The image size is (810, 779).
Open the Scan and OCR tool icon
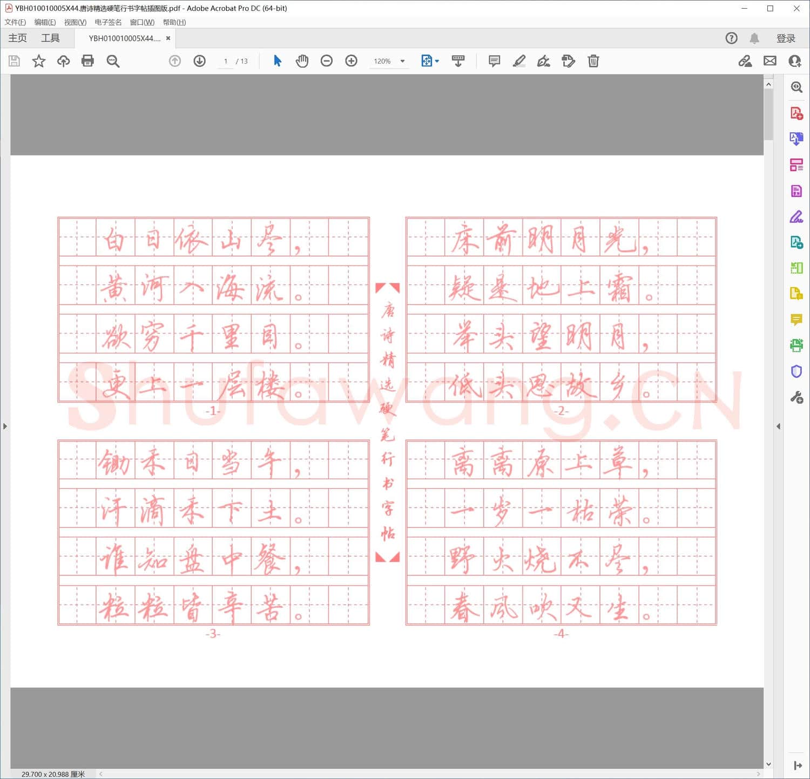tap(796, 346)
